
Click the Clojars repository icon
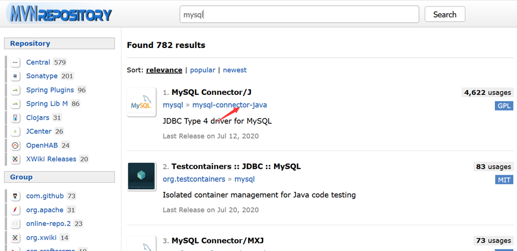point(16,118)
